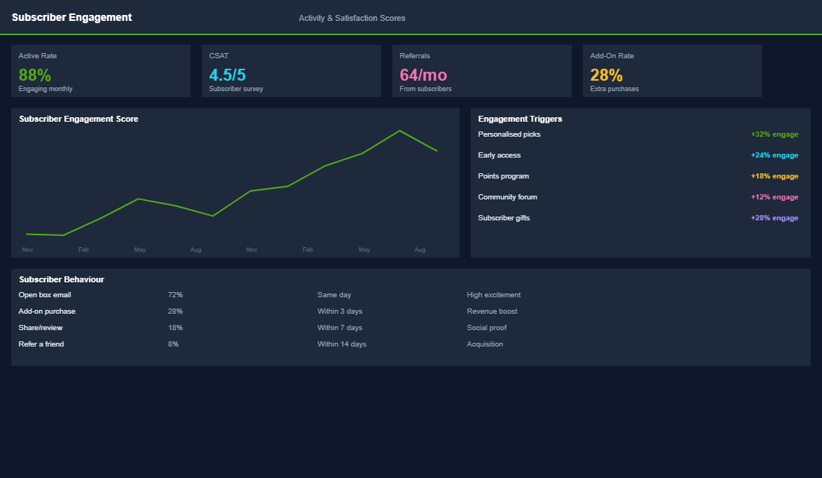Open the CSAT subscriber survey card
This screenshot has height=478, width=822.
click(291, 71)
